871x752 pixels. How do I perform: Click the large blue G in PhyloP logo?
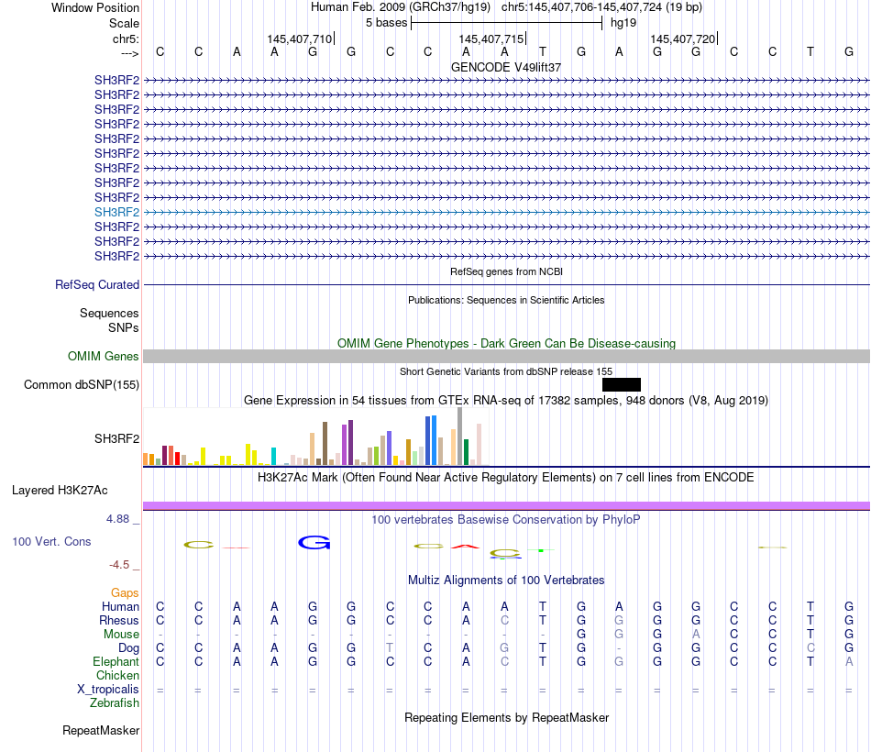[x=314, y=543]
